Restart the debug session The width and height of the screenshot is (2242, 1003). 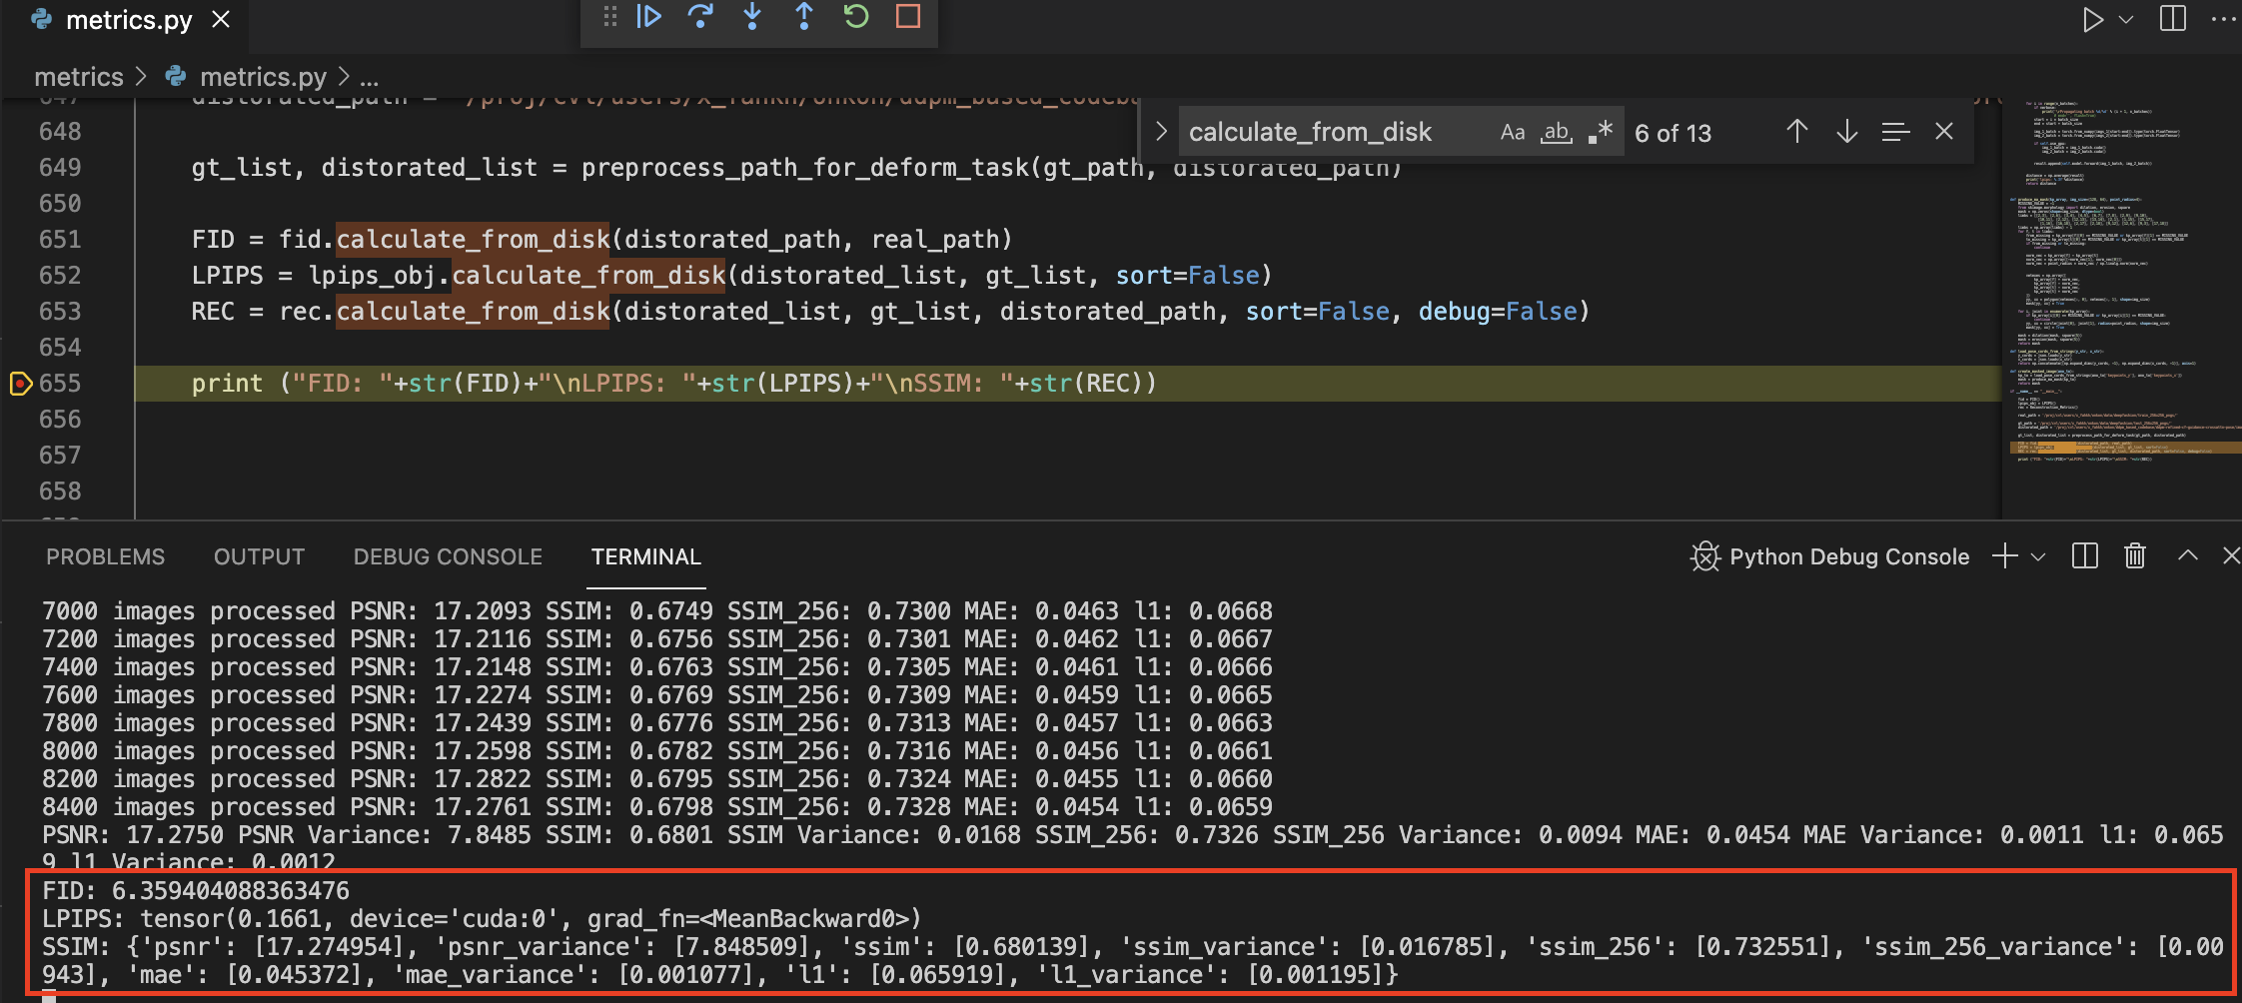[x=856, y=16]
